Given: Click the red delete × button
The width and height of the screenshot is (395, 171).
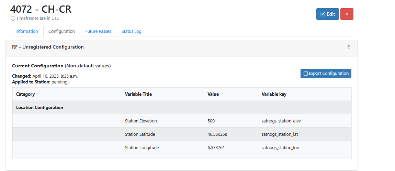Looking at the screenshot, I should click(x=347, y=14).
